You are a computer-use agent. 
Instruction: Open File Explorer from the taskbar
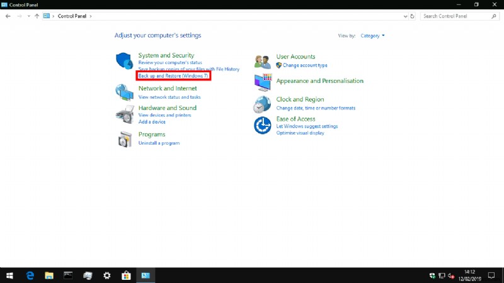(x=49, y=275)
